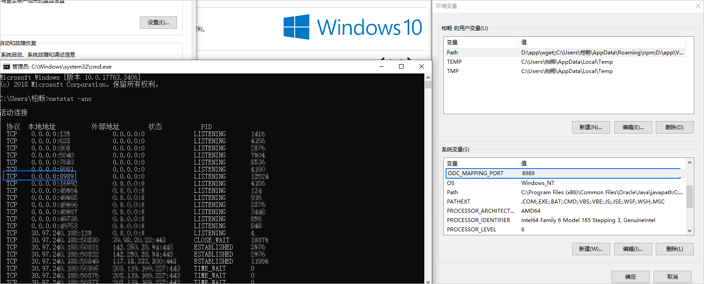This screenshot has width=704, height=284.
Task: Click the Windows 10 logo
Action: [x=353, y=27]
